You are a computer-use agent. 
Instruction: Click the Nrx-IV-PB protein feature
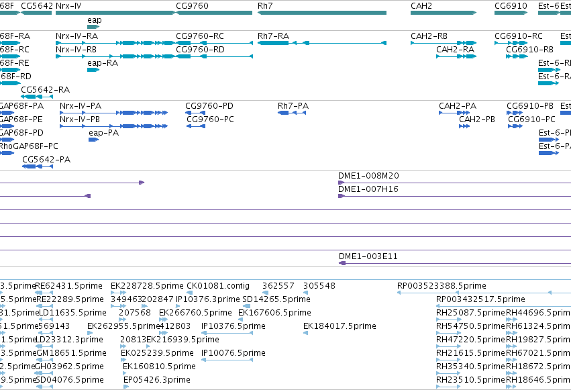(113, 126)
